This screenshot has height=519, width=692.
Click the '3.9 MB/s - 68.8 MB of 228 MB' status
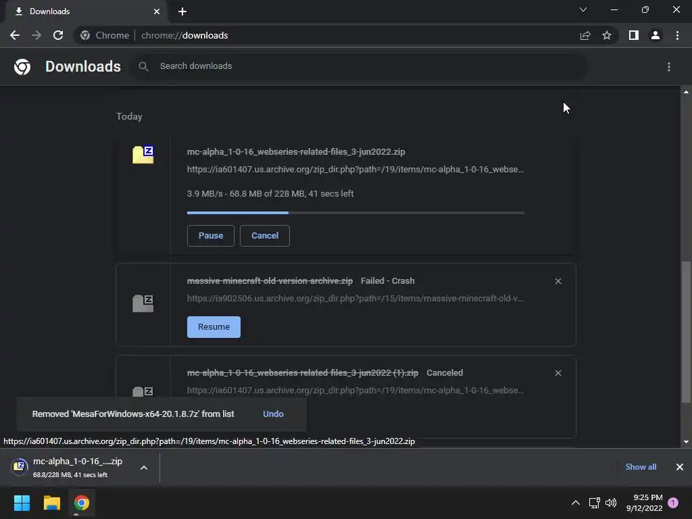point(270,194)
